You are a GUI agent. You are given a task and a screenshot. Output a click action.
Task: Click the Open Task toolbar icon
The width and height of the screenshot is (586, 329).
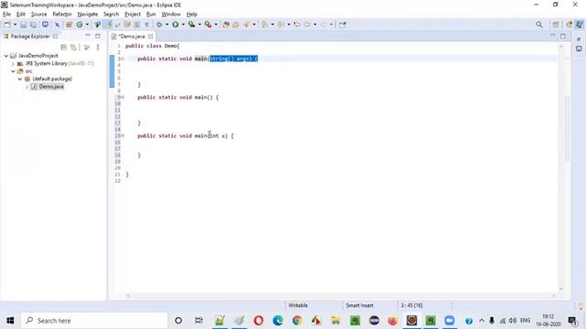235,25
